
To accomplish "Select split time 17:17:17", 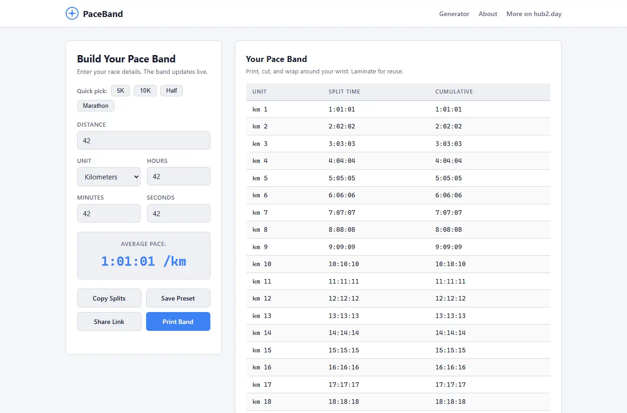I will [344, 385].
